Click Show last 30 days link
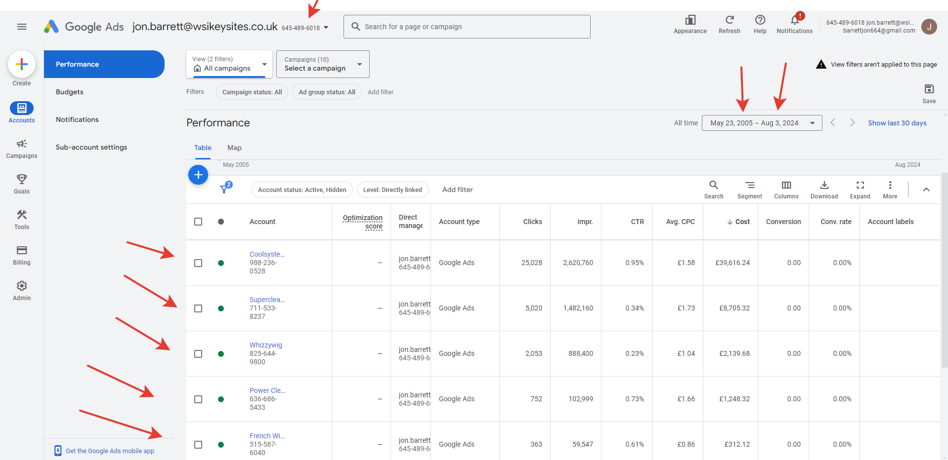The width and height of the screenshot is (948, 460). 897,123
